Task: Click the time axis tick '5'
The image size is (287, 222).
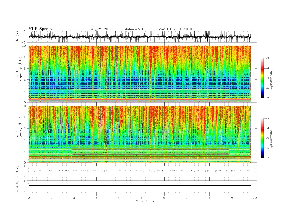Action: click(142, 198)
